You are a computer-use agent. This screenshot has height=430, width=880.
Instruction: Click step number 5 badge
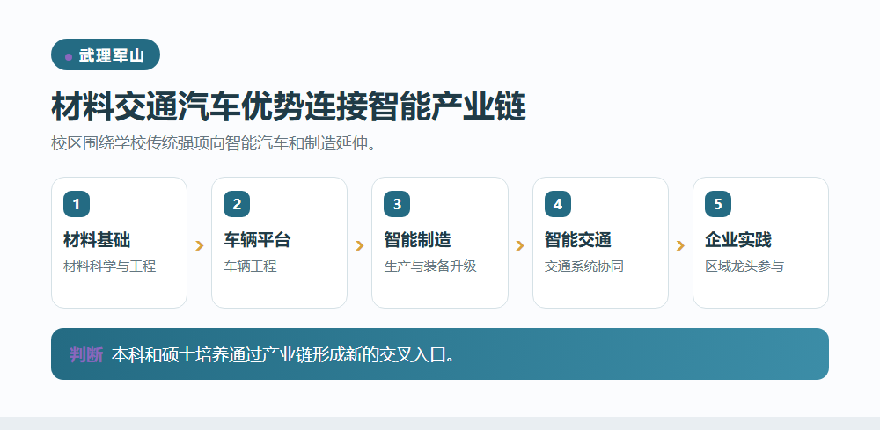[x=718, y=204]
